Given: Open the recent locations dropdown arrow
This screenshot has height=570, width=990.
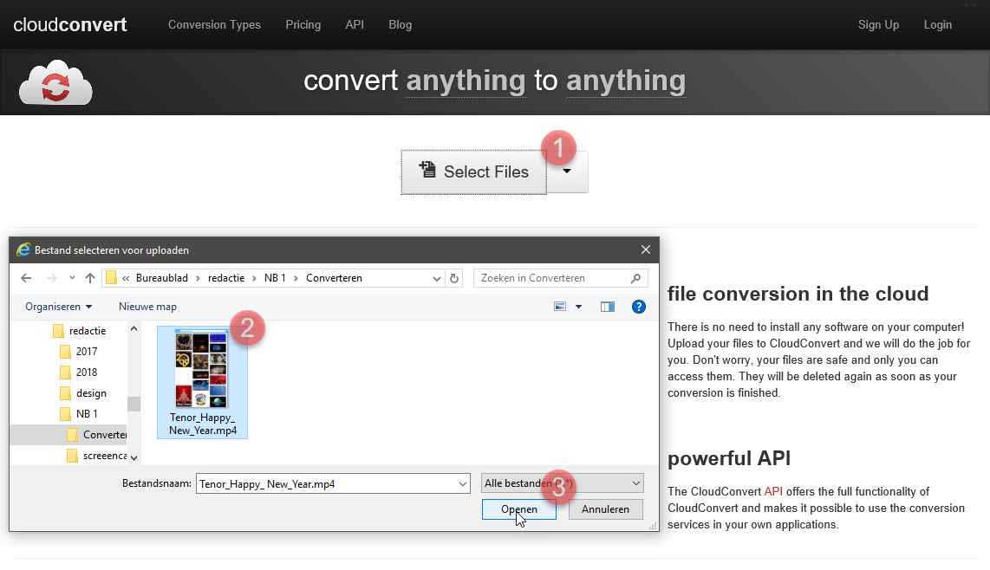Looking at the screenshot, I should pyautogui.click(x=72, y=278).
